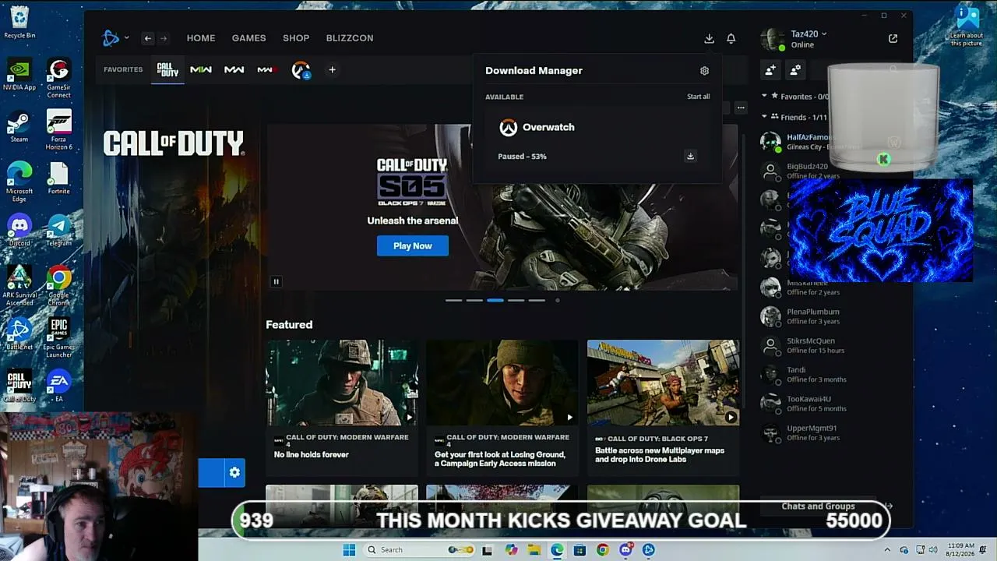Open the Forza Horizon 6 desktop icon
The width and height of the screenshot is (997, 561).
pyautogui.click(x=59, y=130)
